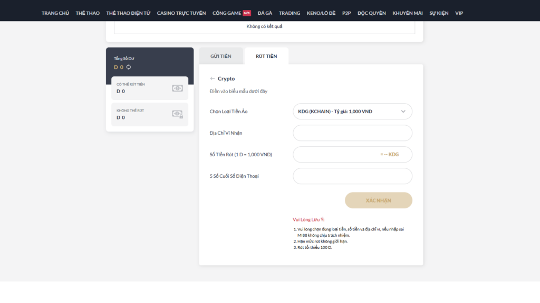The width and height of the screenshot is (540, 303).
Task: Click the Crypto heading text
Action: click(x=226, y=79)
